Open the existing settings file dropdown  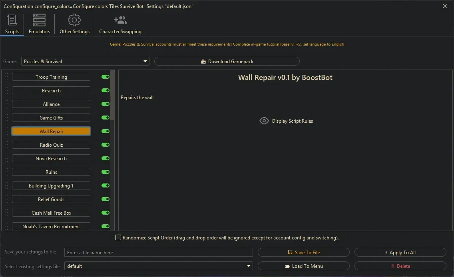[x=249, y=266]
